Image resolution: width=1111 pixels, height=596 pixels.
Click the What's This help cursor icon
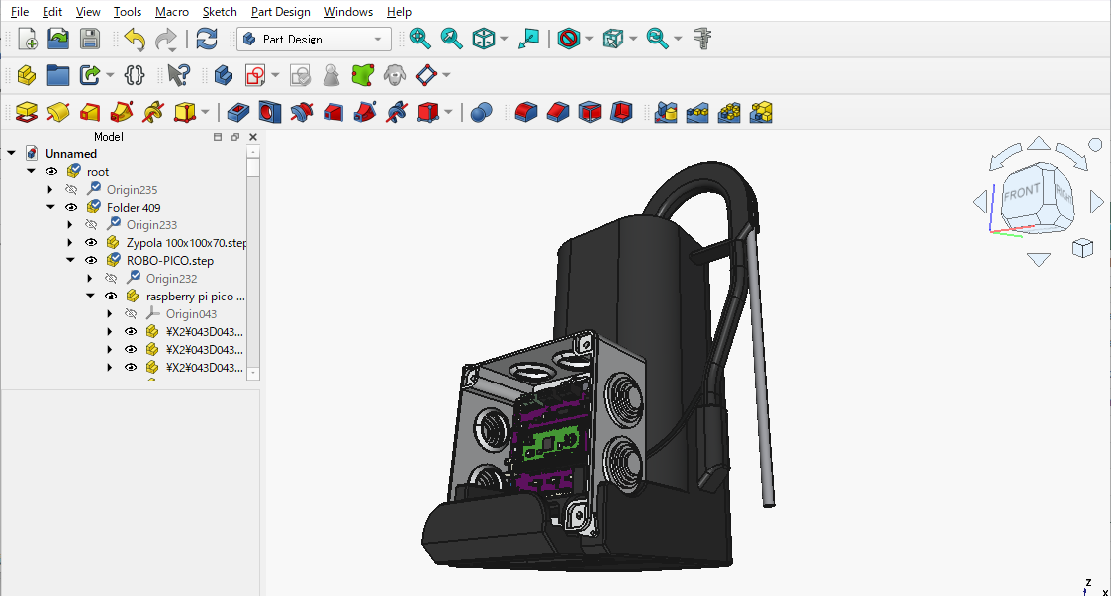(x=178, y=75)
